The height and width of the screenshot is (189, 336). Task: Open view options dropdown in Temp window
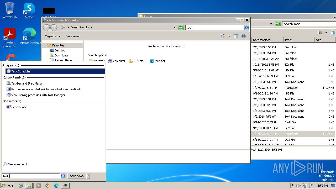tap(326, 33)
